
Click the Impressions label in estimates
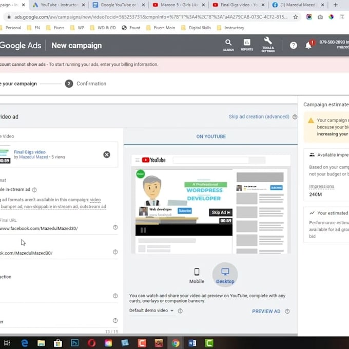(321, 186)
